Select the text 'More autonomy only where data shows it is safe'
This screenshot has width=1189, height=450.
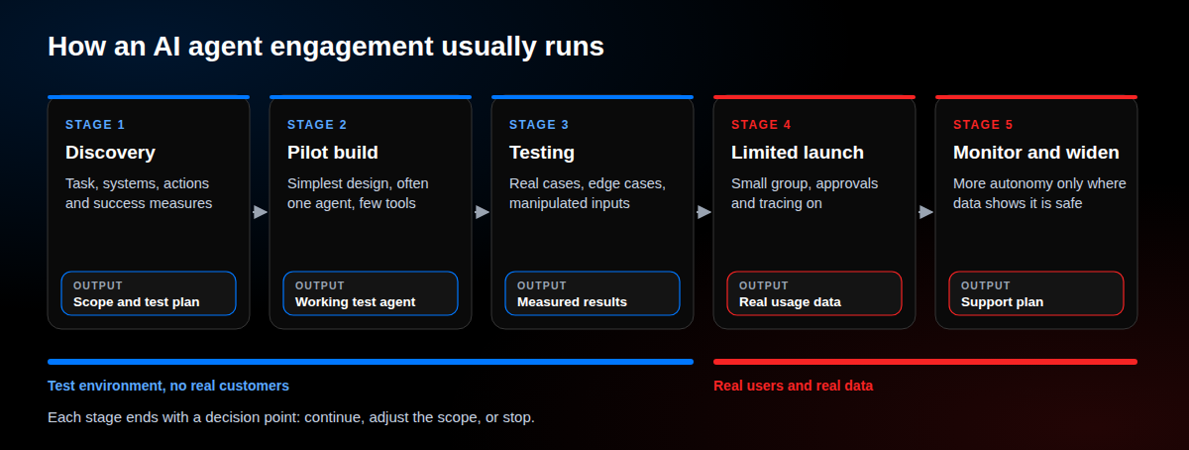[1039, 193]
